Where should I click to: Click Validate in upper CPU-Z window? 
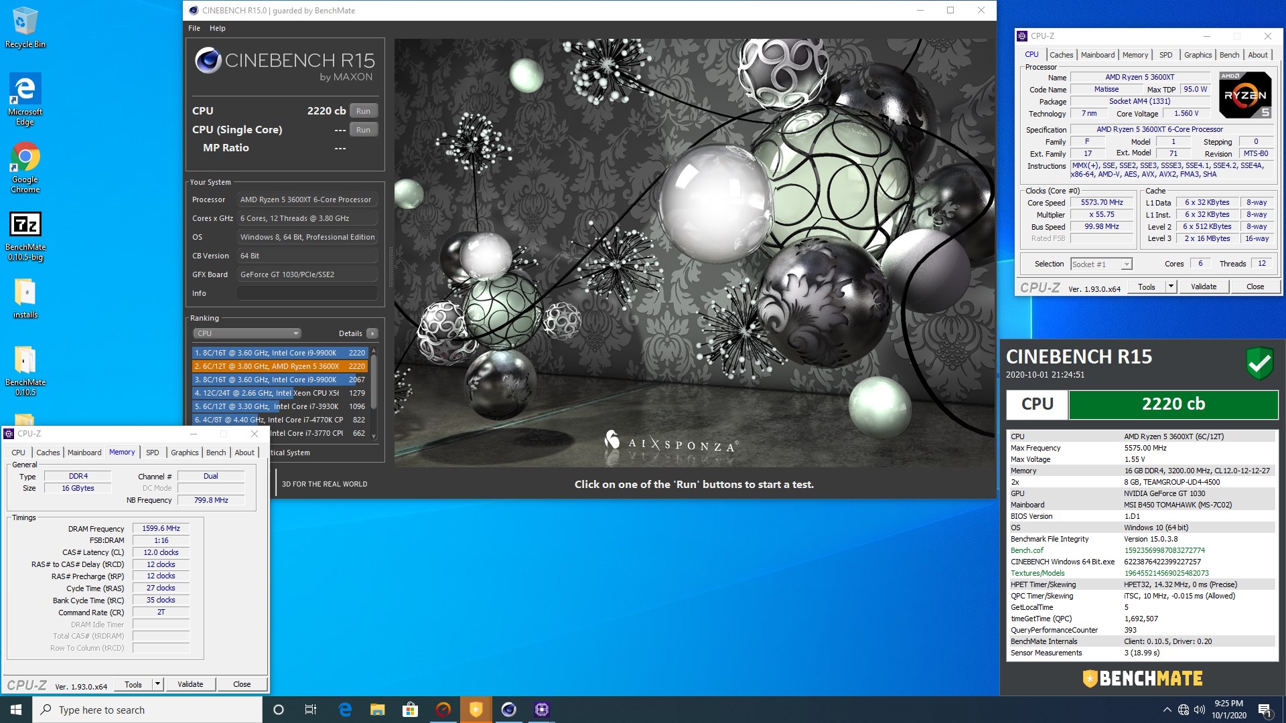coord(1204,287)
